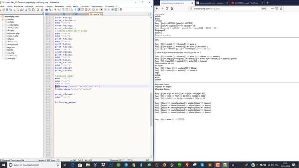Toggle word wrap in Notepad++ toolbar
The height and width of the screenshot is (168, 299).
point(72,10)
